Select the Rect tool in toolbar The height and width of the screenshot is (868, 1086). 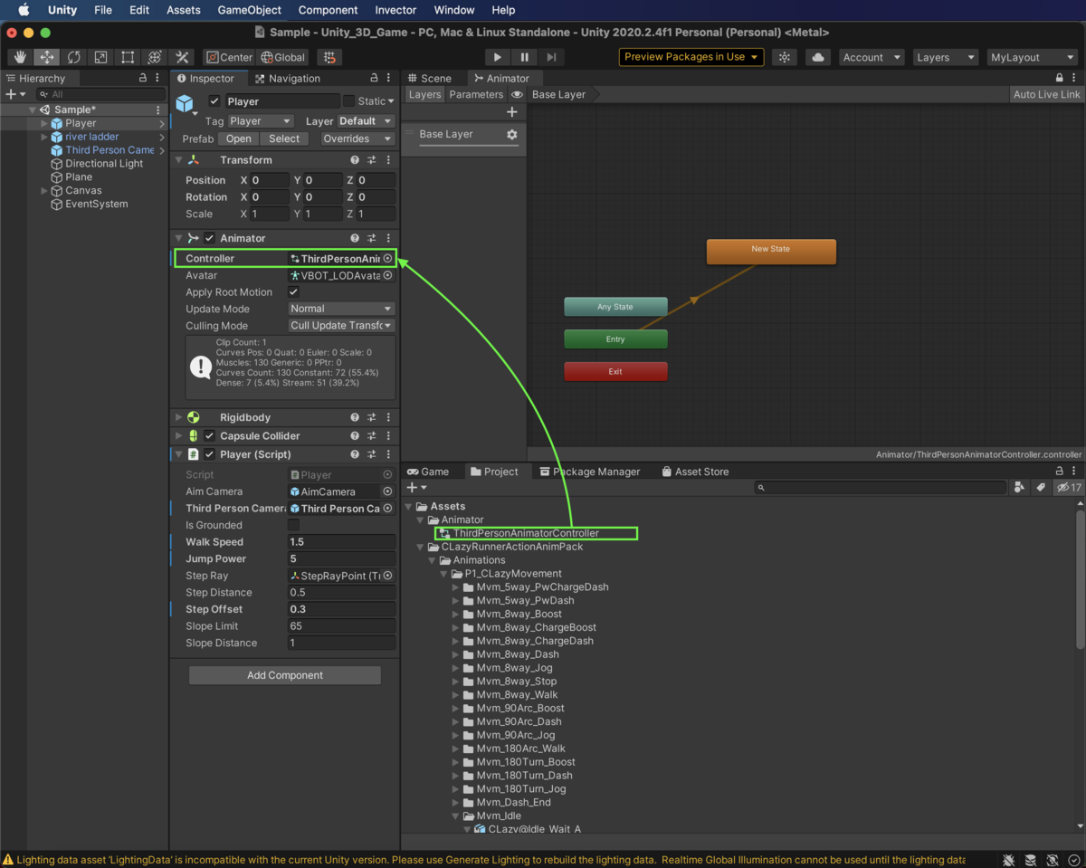pos(128,57)
